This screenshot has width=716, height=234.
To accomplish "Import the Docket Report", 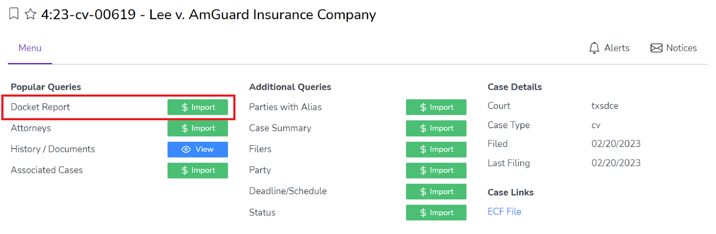I will (x=197, y=107).
